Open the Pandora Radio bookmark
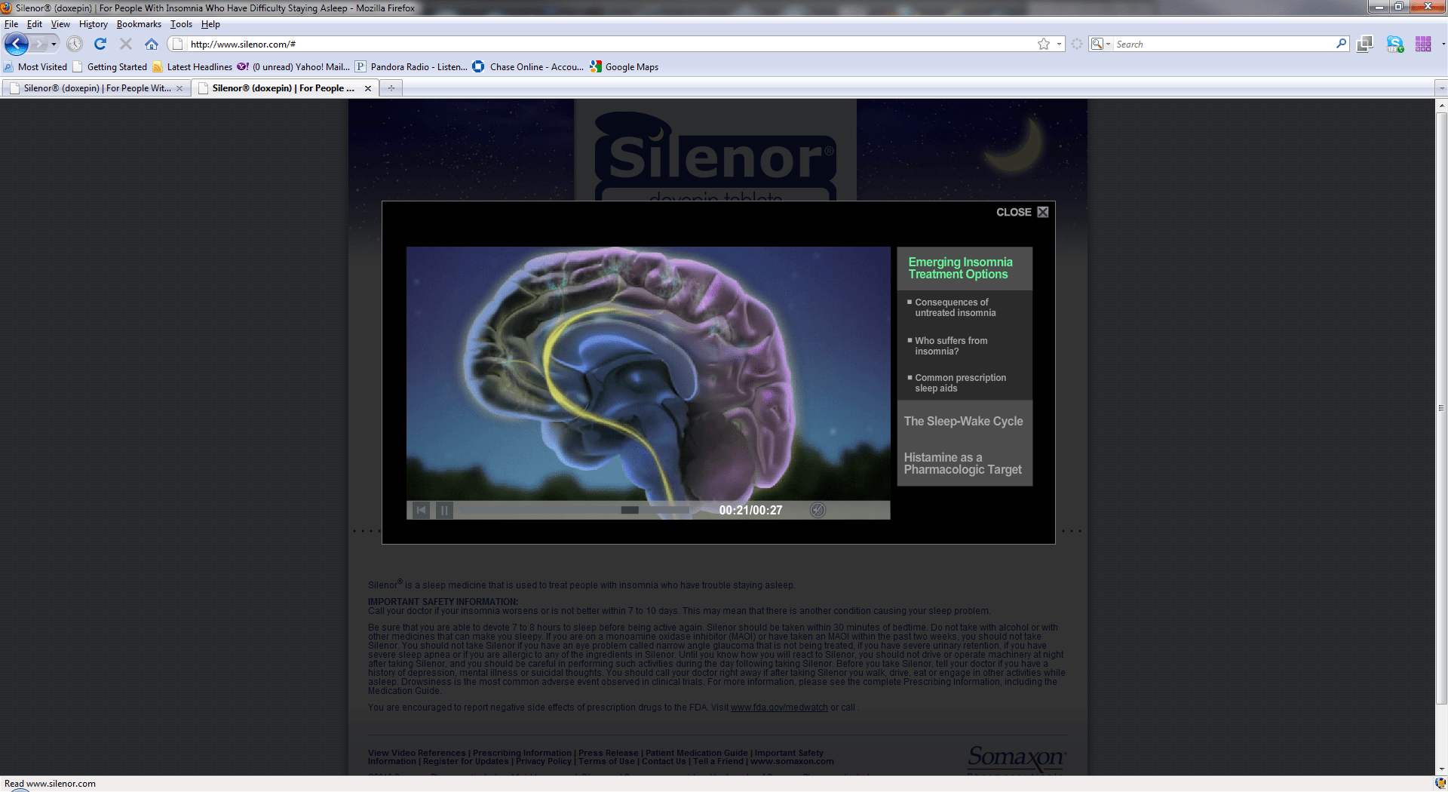1448x792 pixels. pos(411,67)
